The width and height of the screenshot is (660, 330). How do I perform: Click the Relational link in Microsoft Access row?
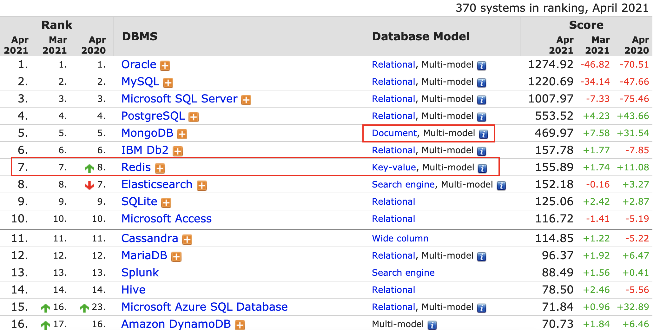coord(393,219)
